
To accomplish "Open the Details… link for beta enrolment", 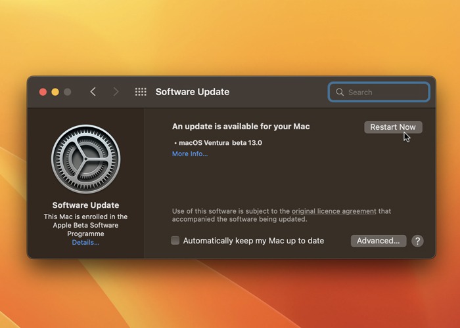I will (85, 243).
